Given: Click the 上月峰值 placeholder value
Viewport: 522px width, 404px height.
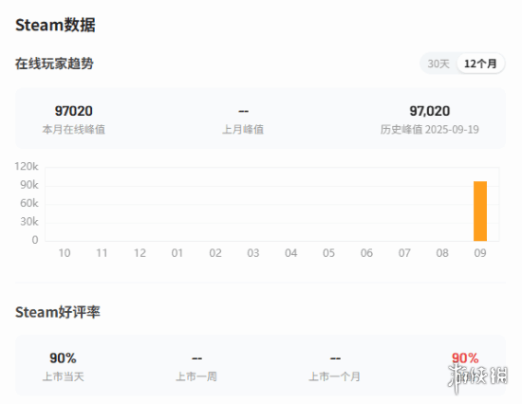Looking at the screenshot, I should pyautogui.click(x=243, y=111).
